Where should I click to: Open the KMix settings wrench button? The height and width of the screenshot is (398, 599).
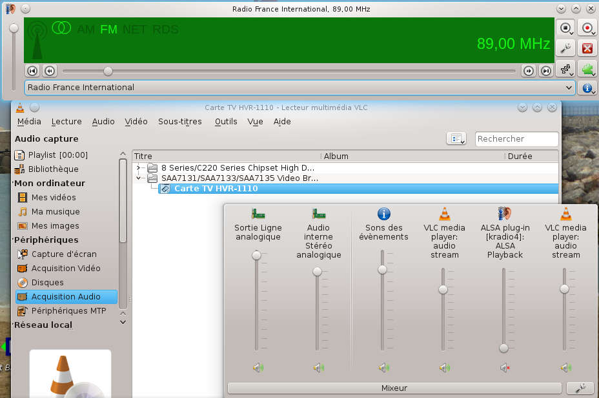pos(580,388)
